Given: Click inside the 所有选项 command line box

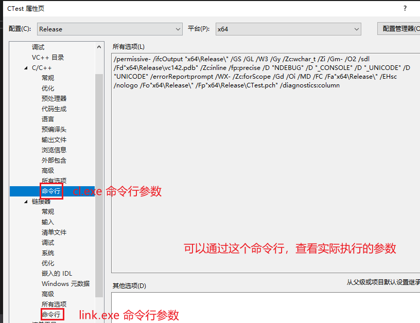Looking at the screenshot, I should click(x=266, y=163).
